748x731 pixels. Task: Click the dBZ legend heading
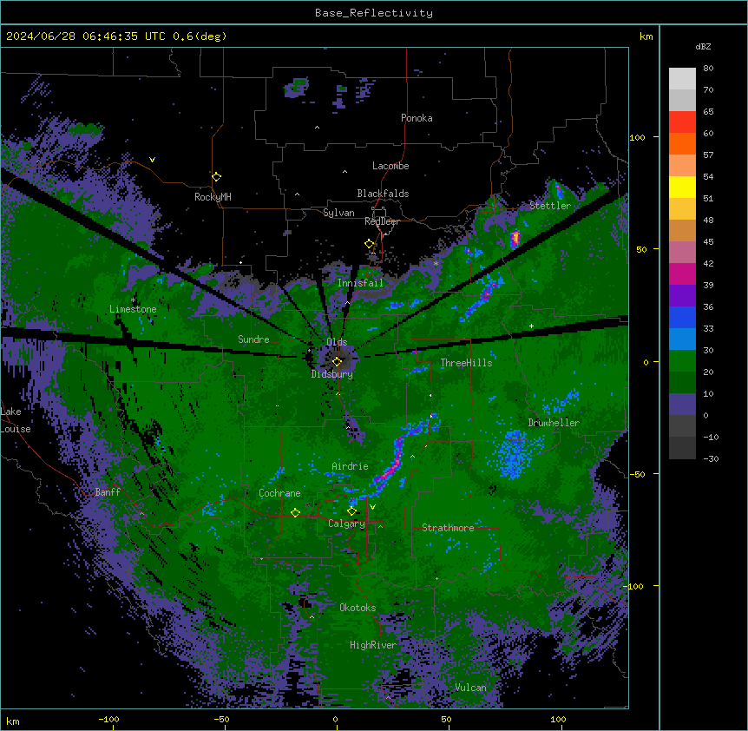[703, 47]
